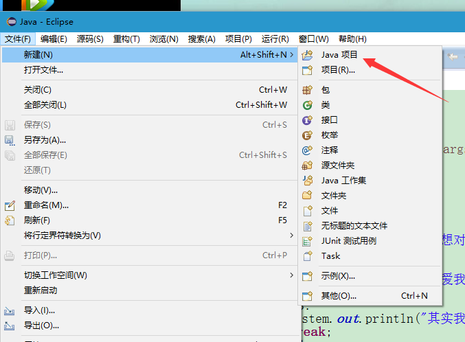Click the new file (文件) icon
Viewport: 465px width, 342px height.
coord(308,211)
